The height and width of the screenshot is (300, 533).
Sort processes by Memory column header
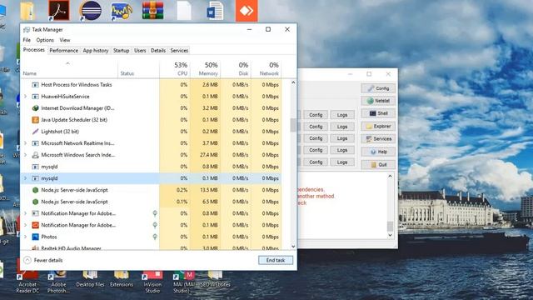206,68
